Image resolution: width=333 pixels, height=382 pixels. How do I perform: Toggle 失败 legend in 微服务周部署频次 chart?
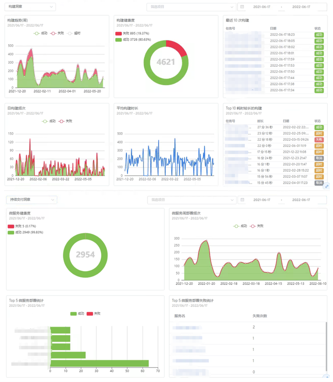pos(257,226)
